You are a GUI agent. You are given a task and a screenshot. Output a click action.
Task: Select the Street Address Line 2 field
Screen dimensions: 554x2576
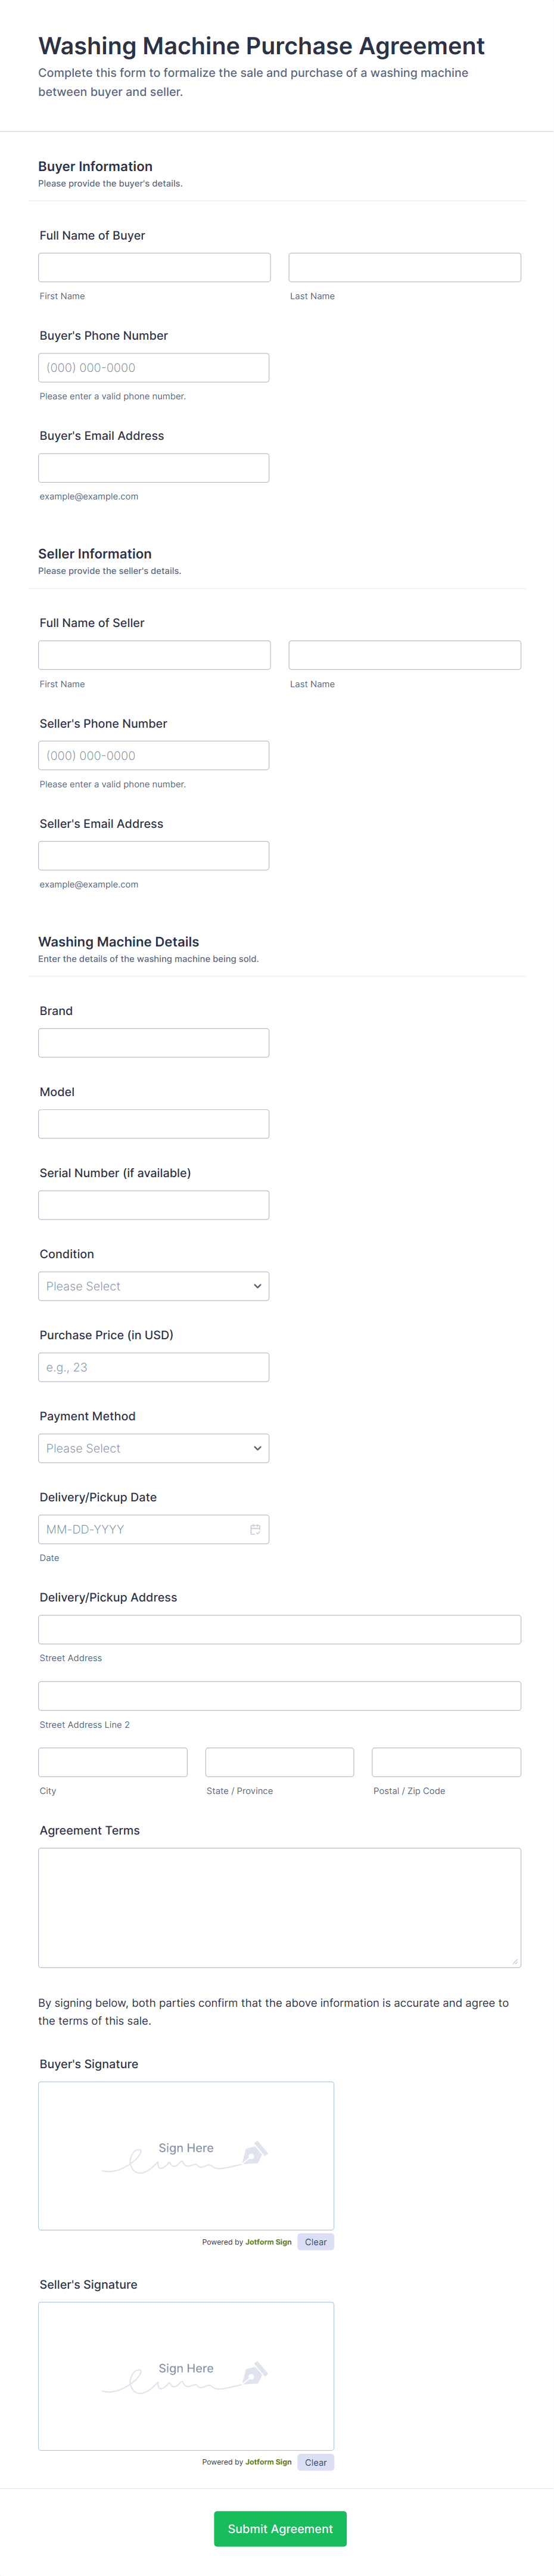click(279, 1696)
